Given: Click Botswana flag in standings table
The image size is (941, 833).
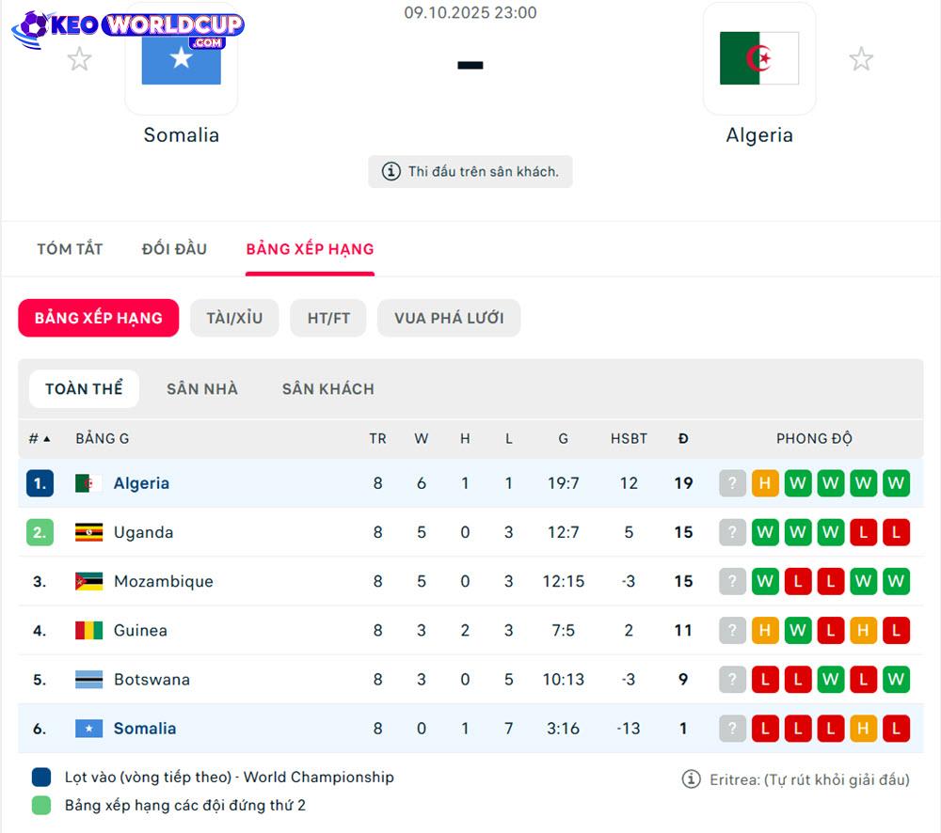Looking at the screenshot, I should [88, 679].
